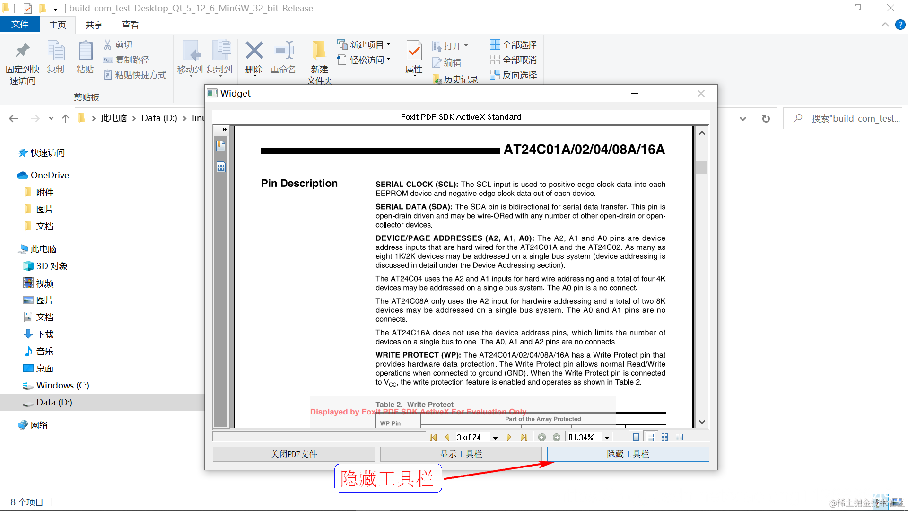This screenshot has height=511, width=908.
Task: Click the PDF vertical scrollbar thumb
Action: tap(702, 167)
